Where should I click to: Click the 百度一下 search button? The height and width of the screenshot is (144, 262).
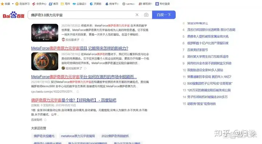164,15
